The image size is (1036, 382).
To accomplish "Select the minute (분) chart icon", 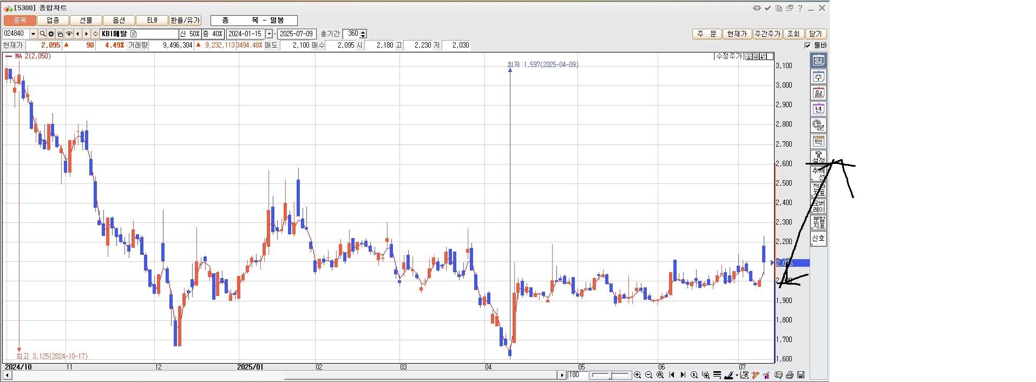I will click(x=818, y=126).
